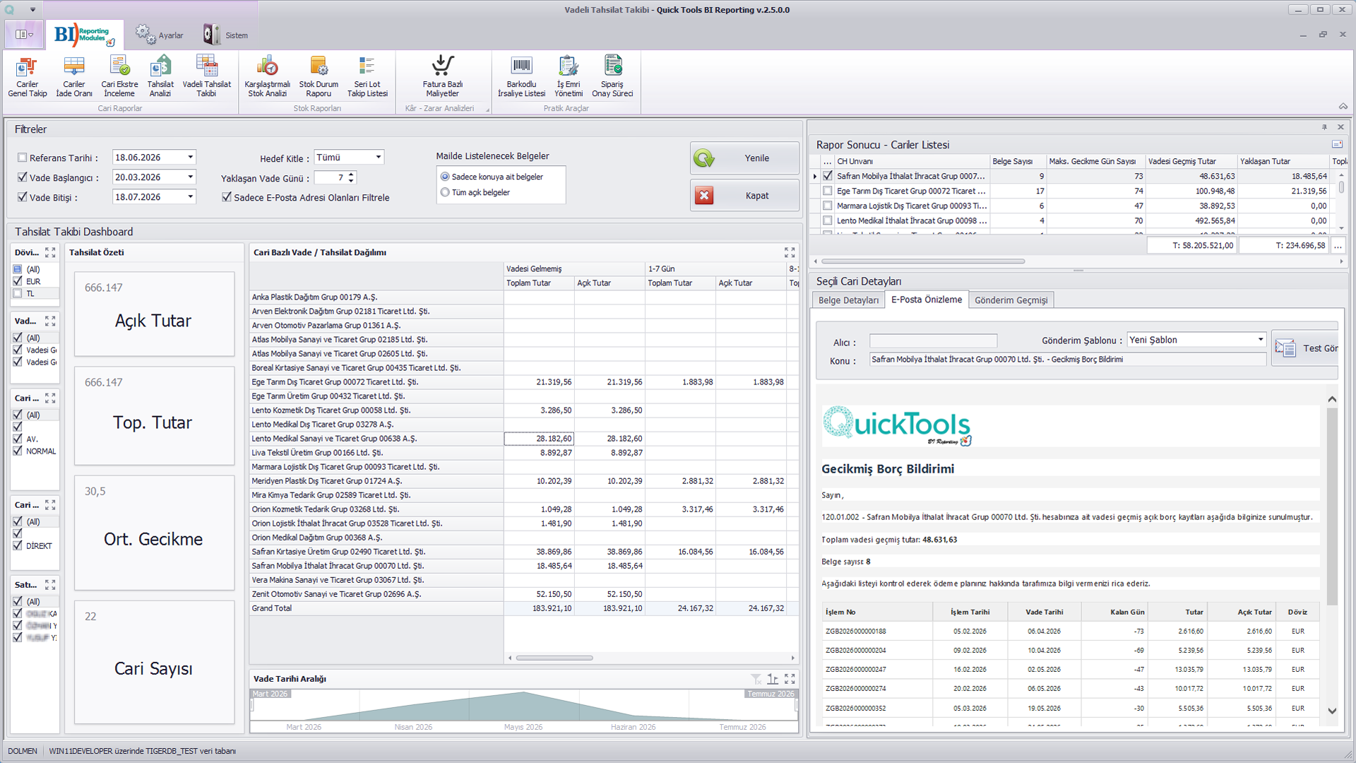The height and width of the screenshot is (763, 1356).
Task: Click the Yenile refresh button
Action: [x=744, y=158]
